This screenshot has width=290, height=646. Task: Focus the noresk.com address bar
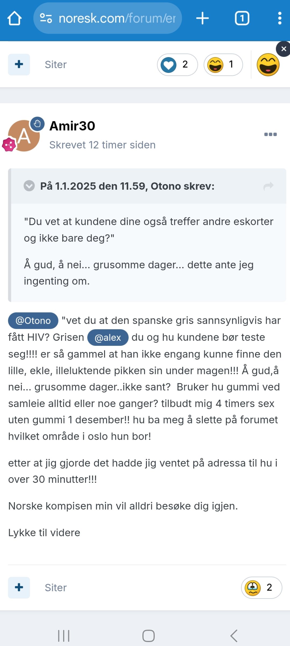click(108, 18)
